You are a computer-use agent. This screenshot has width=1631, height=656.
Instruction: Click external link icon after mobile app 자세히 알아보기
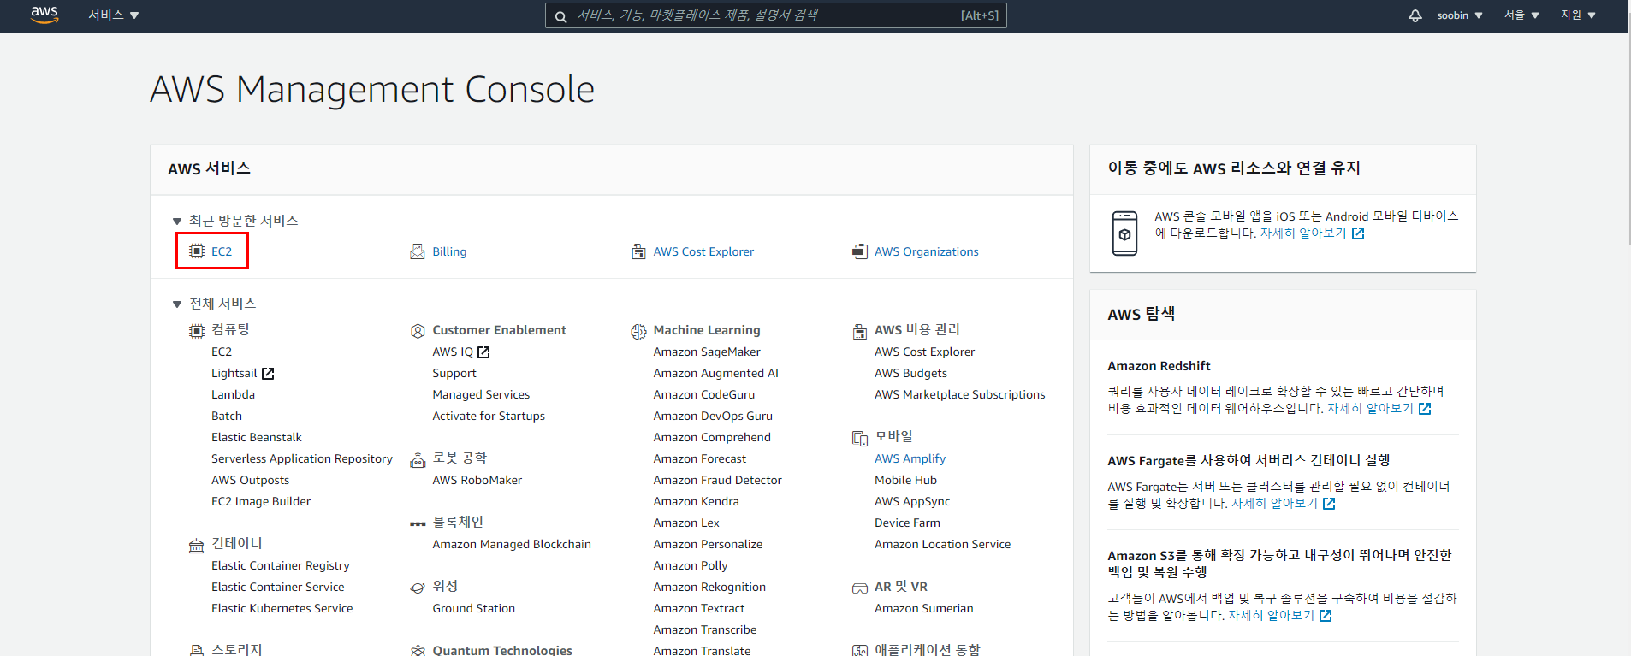coord(1358,233)
